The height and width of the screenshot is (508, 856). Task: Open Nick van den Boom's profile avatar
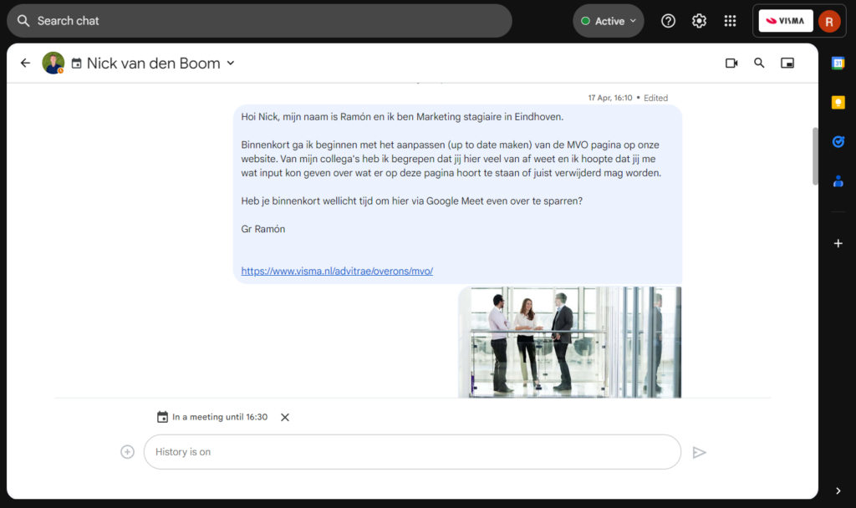click(x=53, y=63)
